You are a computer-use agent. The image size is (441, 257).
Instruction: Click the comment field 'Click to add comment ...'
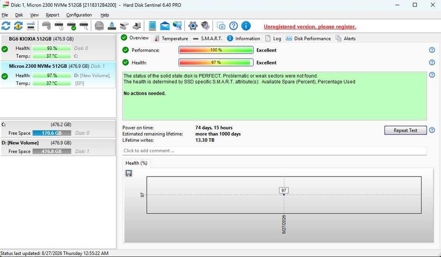click(274, 151)
